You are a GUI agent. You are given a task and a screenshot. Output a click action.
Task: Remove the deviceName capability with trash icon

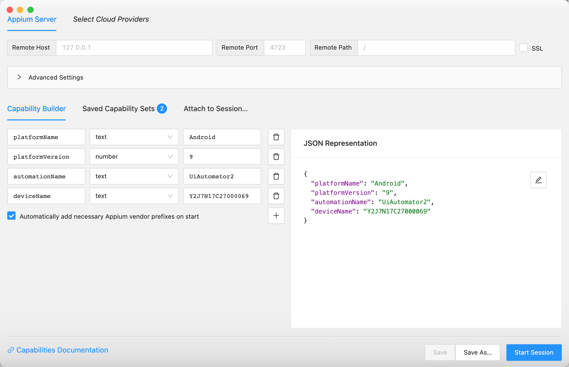point(276,196)
